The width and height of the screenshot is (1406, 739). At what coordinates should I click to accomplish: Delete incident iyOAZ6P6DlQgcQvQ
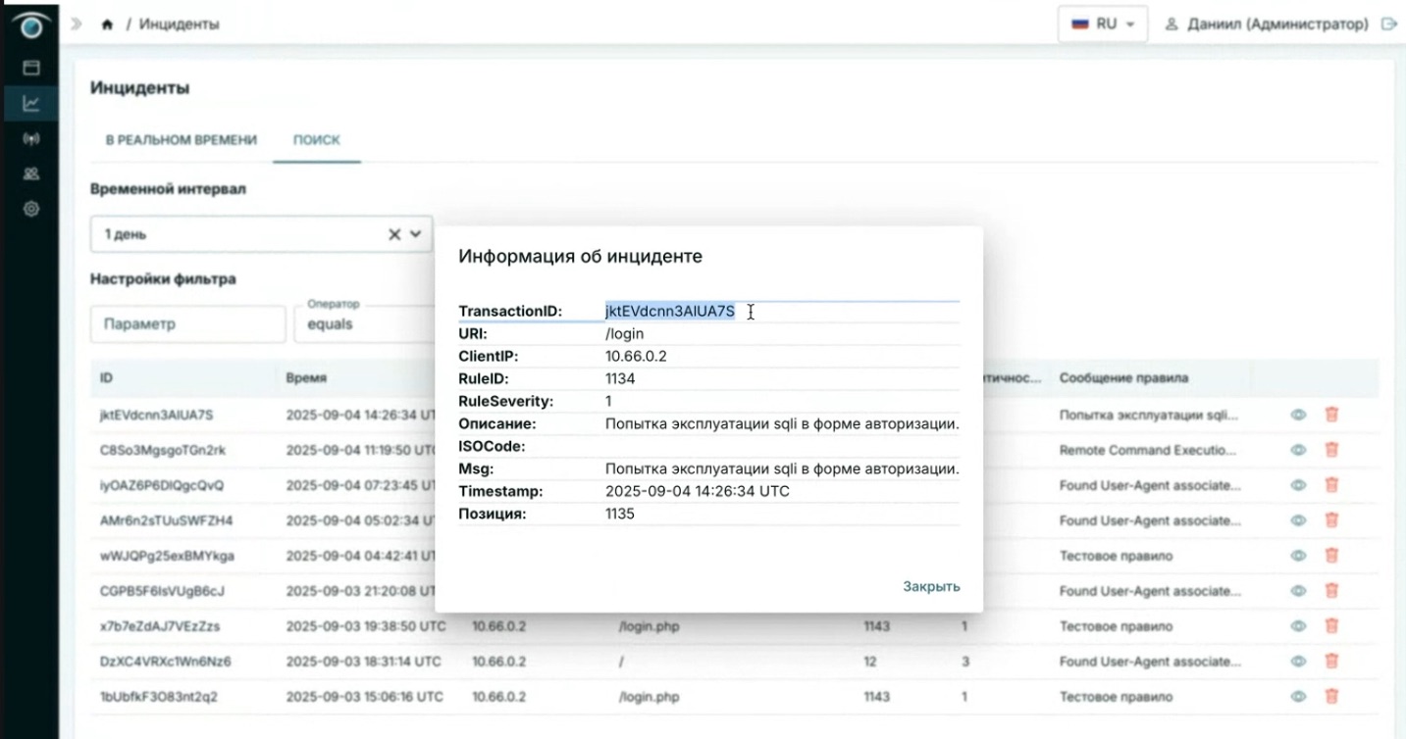coord(1331,485)
